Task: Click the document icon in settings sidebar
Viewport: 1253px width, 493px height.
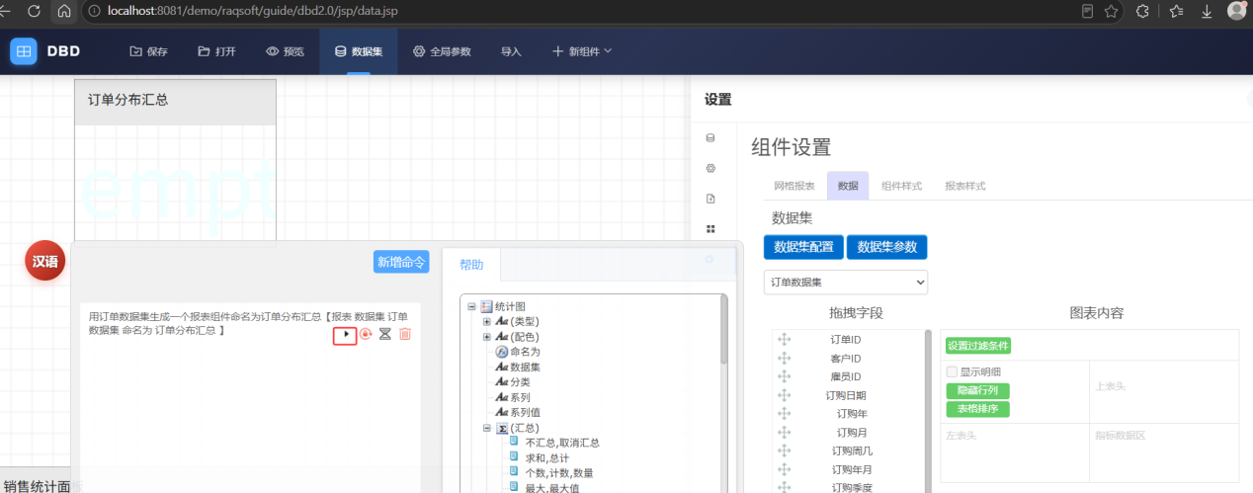Action: (x=710, y=199)
